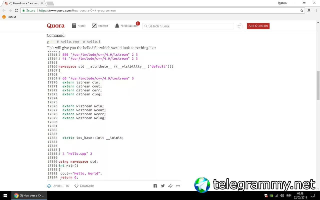Click the 'extern wostream wclog;' line
This screenshot has width=320, height=200.
click(84, 118)
